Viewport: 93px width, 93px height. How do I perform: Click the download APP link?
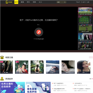(78, 2)
